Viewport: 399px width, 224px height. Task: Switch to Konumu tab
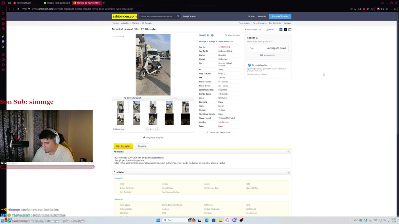point(142,146)
